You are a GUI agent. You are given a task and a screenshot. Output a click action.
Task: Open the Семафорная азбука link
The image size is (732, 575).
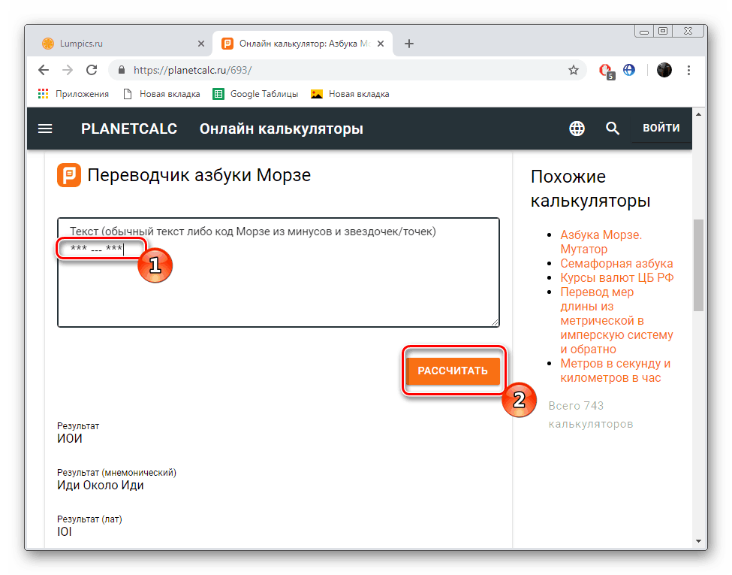(x=616, y=263)
